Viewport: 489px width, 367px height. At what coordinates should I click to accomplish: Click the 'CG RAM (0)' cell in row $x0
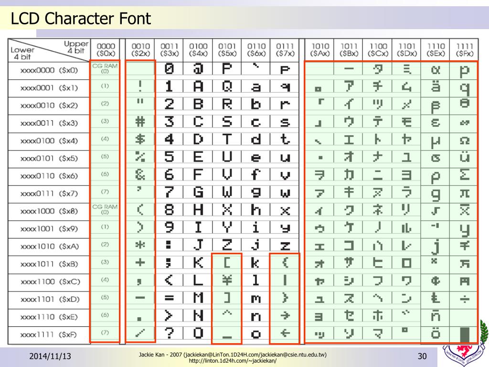click(105, 68)
